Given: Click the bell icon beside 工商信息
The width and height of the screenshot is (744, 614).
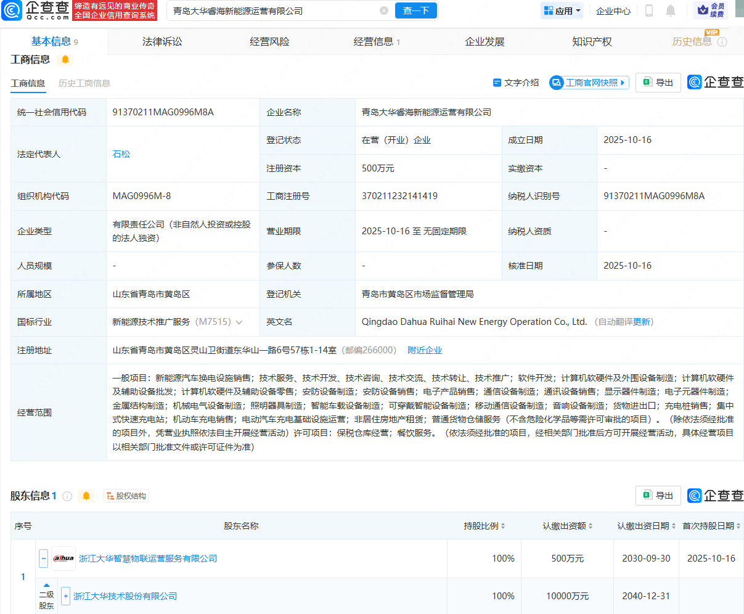Looking at the screenshot, I should coord(63,59).
